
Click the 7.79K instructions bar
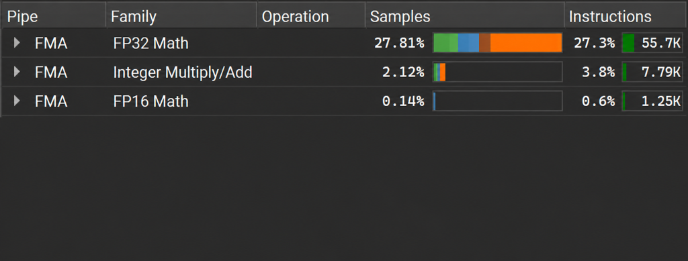coord(652,72)
